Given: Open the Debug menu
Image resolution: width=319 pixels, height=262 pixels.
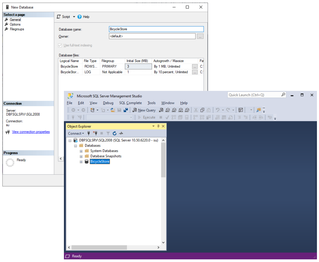Looking at the screenshot, I should [108, 103].
